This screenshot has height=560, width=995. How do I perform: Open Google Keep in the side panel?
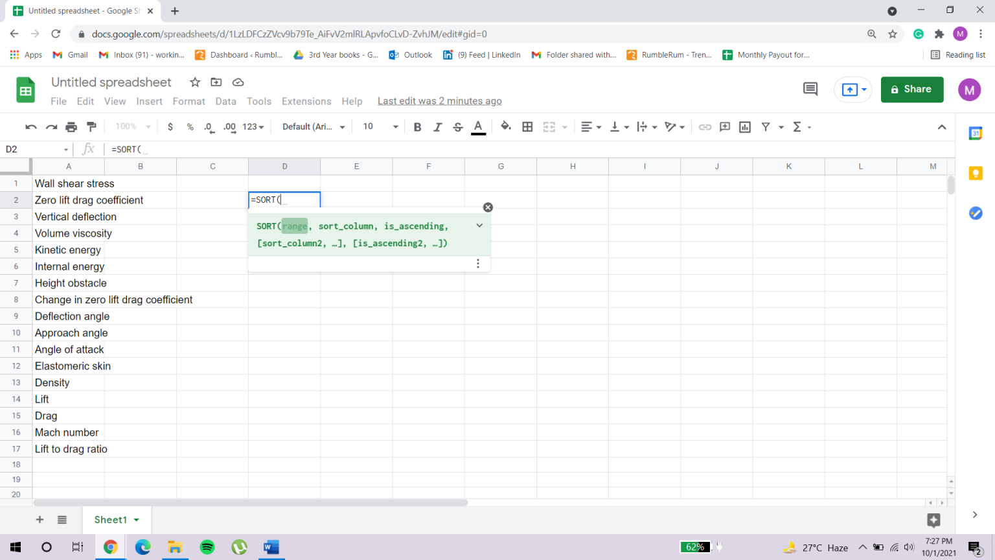975,173
